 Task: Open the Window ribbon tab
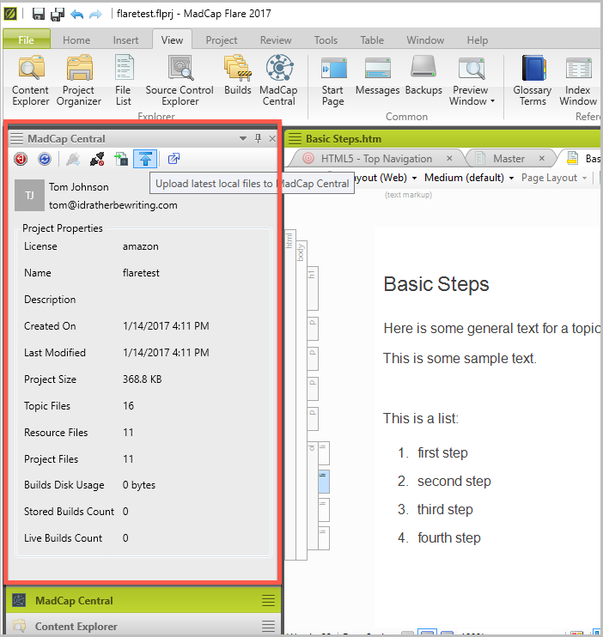425,40
